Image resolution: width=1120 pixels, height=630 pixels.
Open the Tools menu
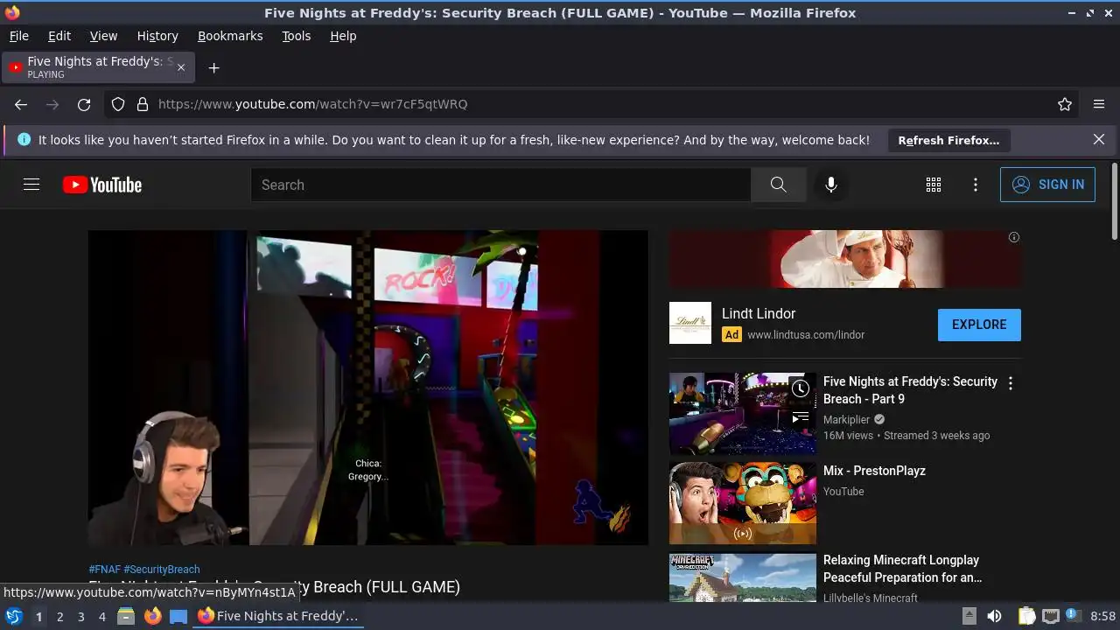tap(297, 36)
